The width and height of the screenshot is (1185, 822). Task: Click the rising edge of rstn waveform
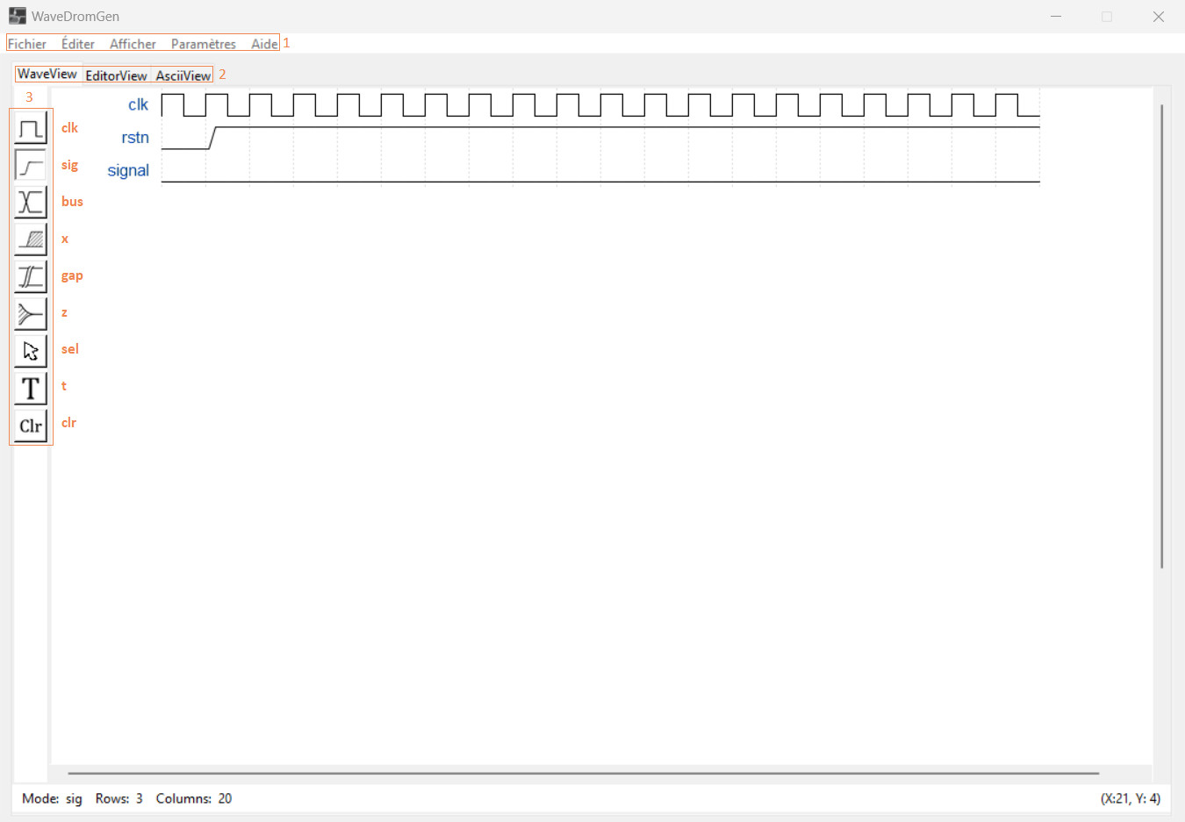(212, 138)
